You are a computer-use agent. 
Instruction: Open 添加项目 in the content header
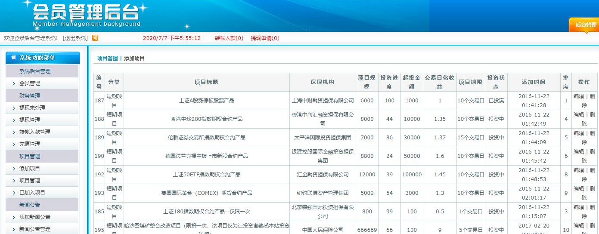click(134, 58)
